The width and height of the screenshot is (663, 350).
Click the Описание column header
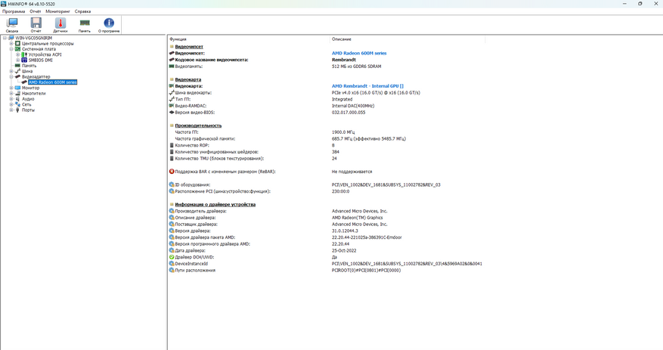pyautogui.click(x=407, y=39)
